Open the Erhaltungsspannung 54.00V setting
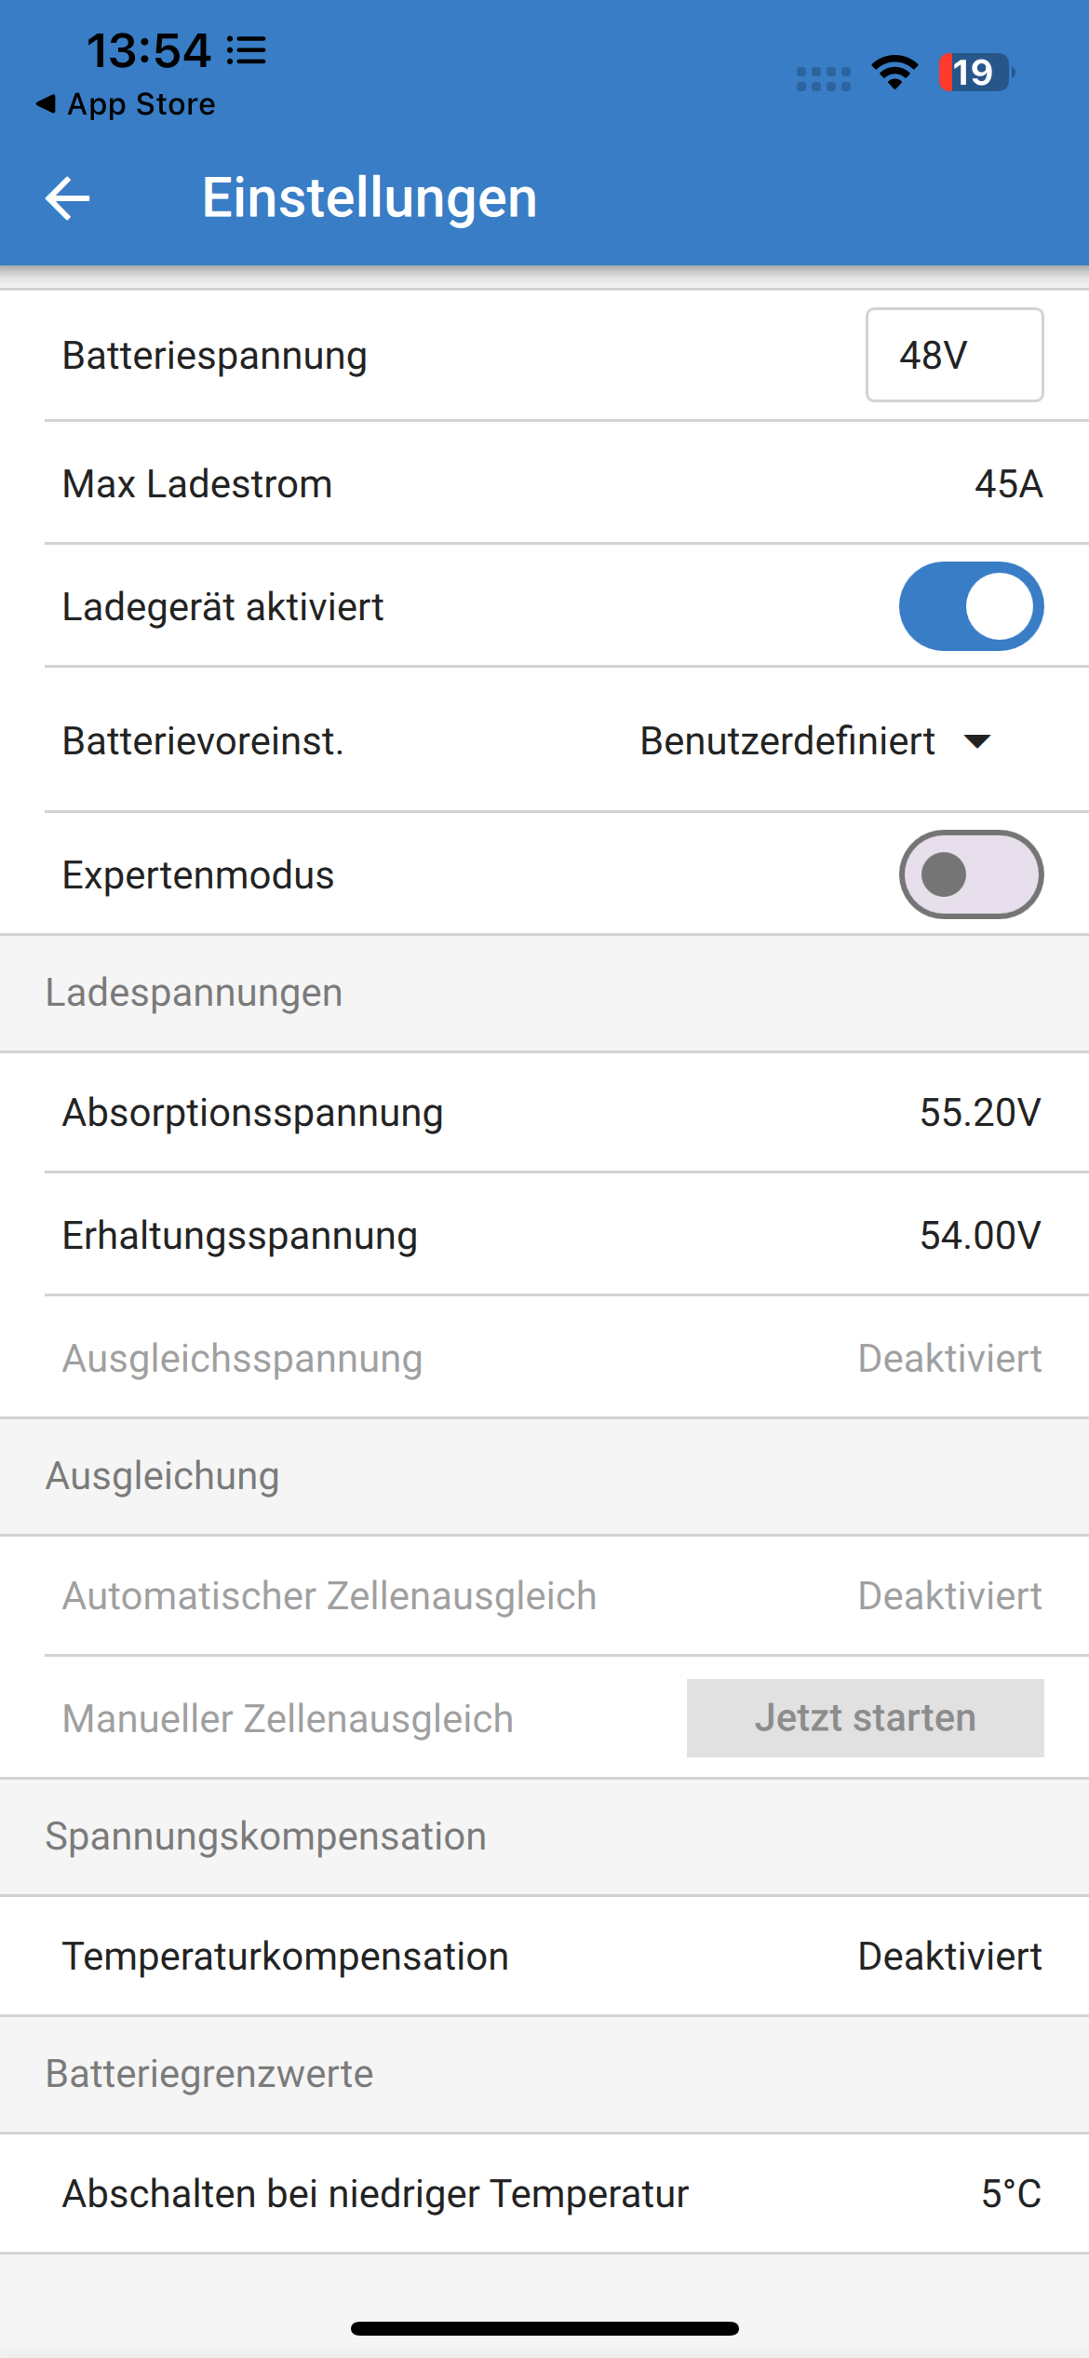The width and height of the screenshot is (1089, 2358). click(x=980, y=1236)
